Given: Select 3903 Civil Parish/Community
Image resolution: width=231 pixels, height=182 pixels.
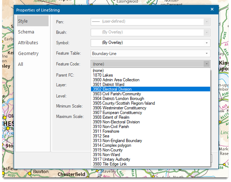Looking at the screenshot, I should pos(150,94).
